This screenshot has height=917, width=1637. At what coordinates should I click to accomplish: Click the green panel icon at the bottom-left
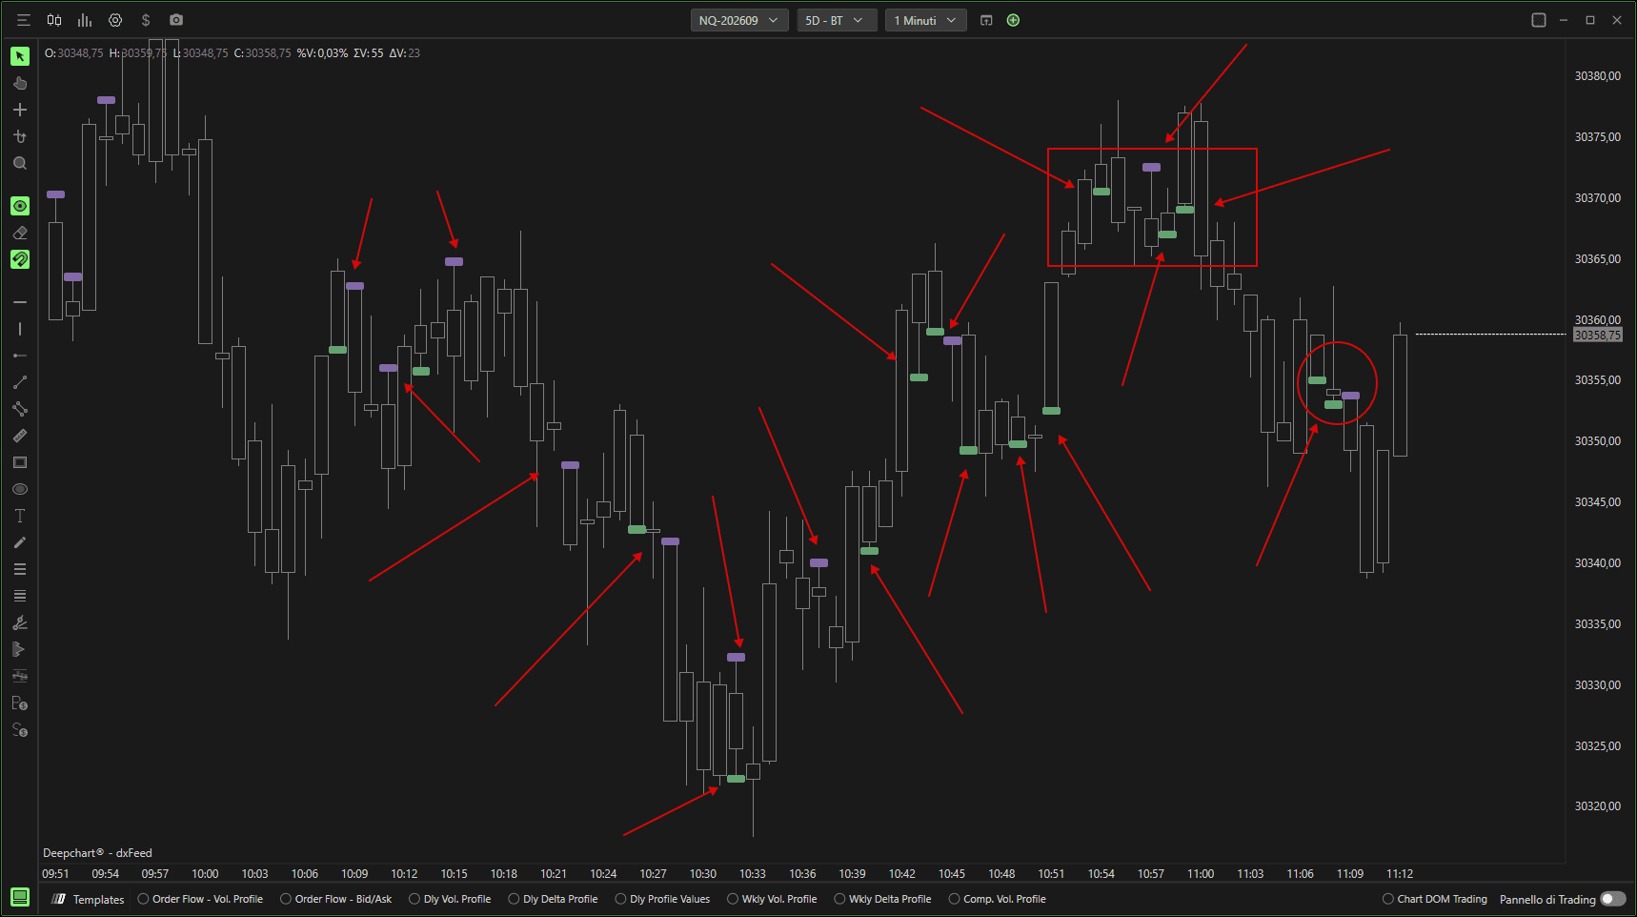20,897
